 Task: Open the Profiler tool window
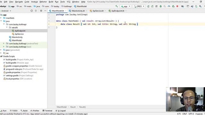(35, 111)
